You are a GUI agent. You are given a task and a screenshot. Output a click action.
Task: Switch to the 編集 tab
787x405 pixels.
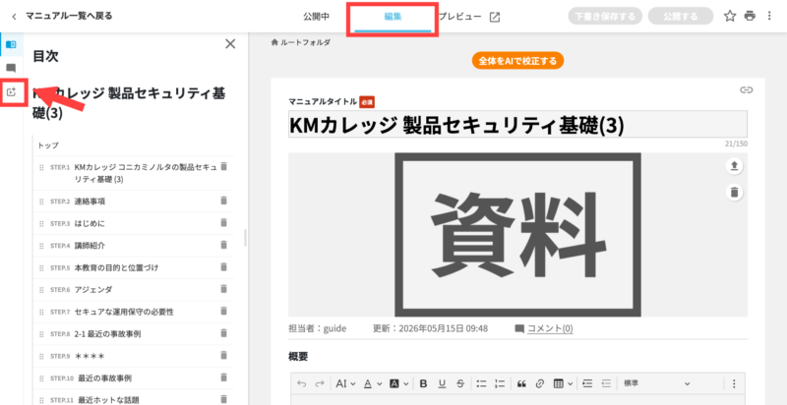[x=393, y=17]
